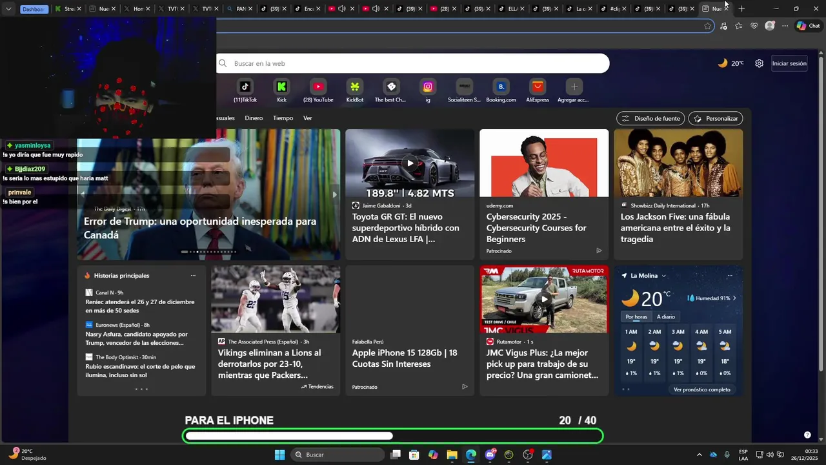Click the Personalizar button
Viewport: 826px width, 465px height.
[716, 119]
